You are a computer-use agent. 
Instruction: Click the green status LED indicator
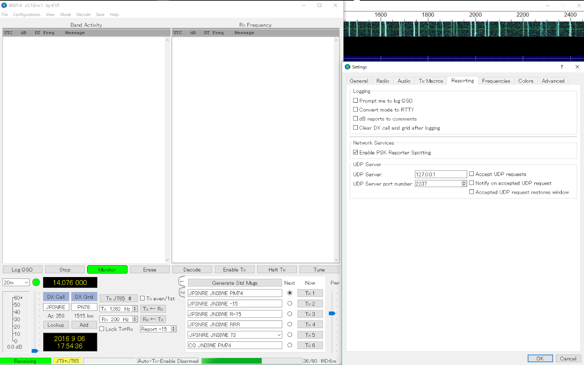coord(36,282)
